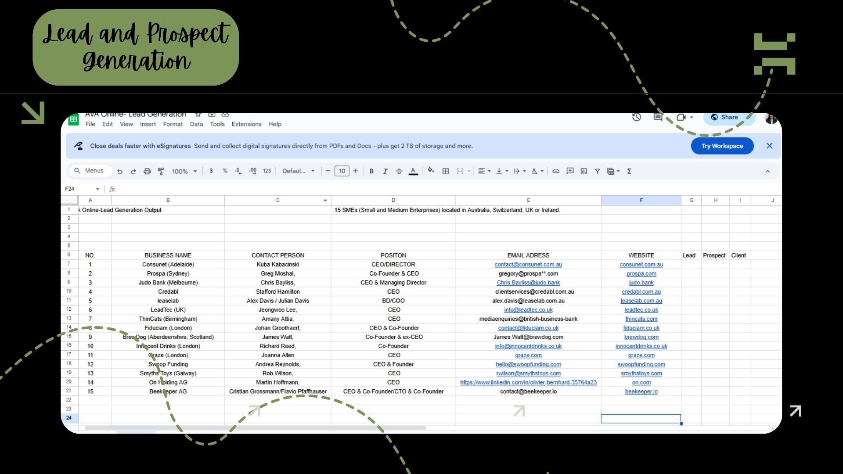Open the contact@fiduciam.co.uk email link
Image resolution: width=843 pixels, height=474 pixels.
pos(528,328)
